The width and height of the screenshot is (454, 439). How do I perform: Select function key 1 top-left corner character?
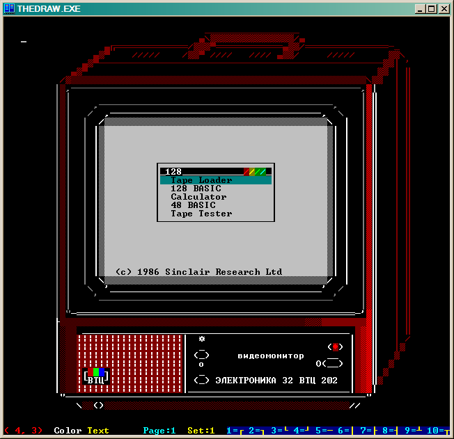pyautogui.click(x=235, y=431)
